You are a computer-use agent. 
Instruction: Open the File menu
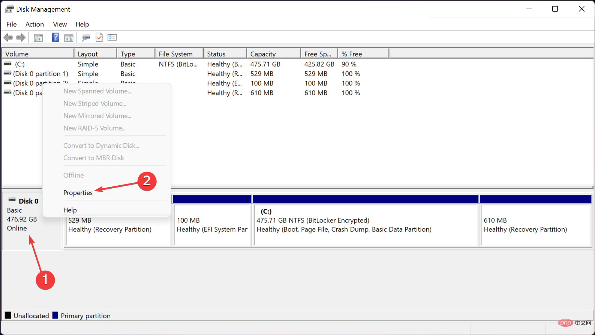(x=12, y=24)
